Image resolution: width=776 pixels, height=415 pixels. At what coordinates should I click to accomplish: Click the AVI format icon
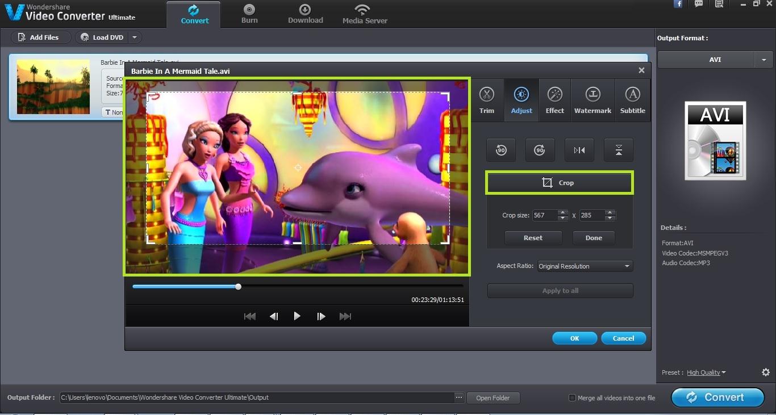click(x=715, y=141)
